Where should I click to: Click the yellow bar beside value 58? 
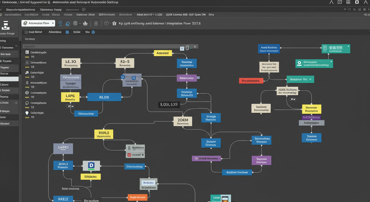27,67
